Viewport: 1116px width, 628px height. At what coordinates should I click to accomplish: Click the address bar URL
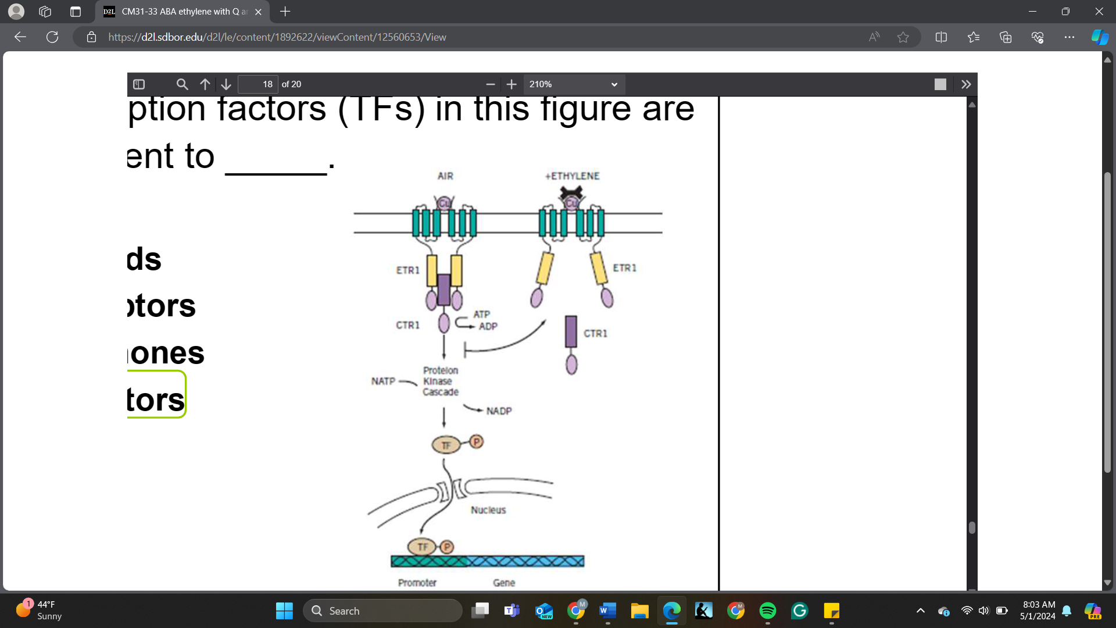pos(277,37)
